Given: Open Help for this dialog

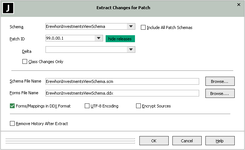Looking at the screenshot, I should tap(220, 141).
